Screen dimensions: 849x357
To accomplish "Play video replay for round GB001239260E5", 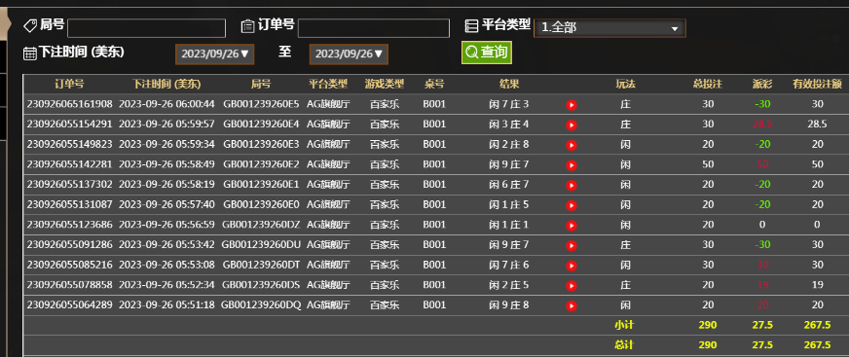I will (571, 105).
